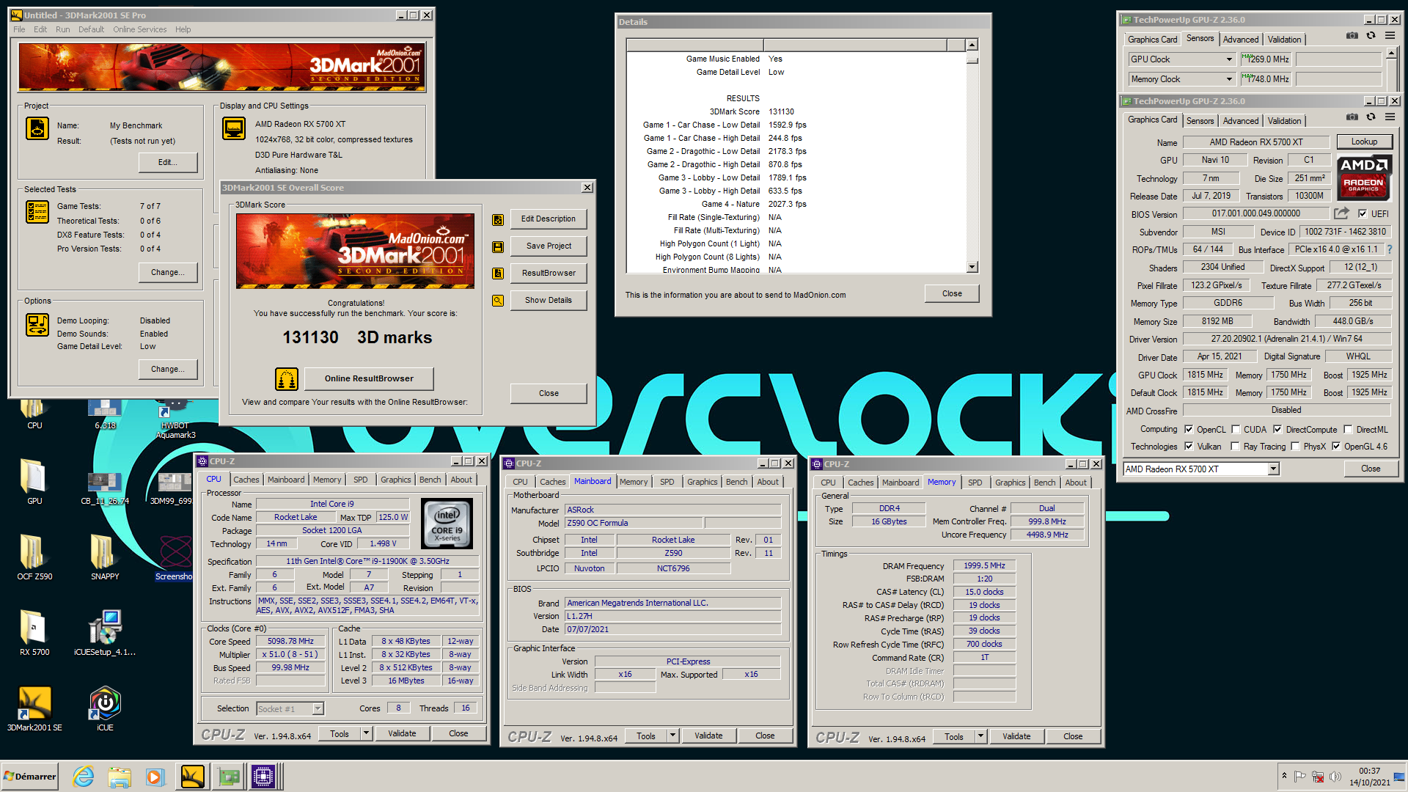Toggle the OpenGL 4.6 checkbox
1408x792 pixels.
coord(1336,447)
